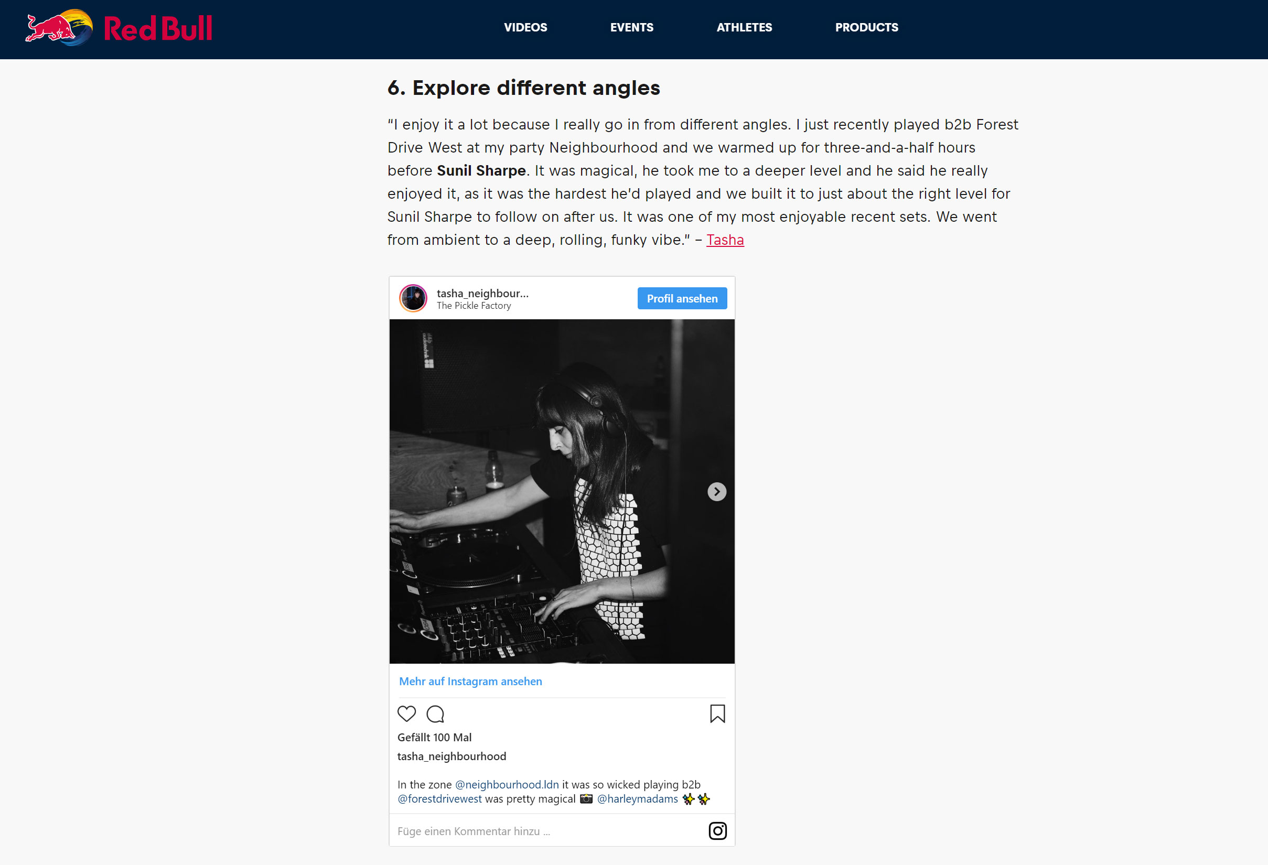Open the Videos menu item
1268x865 pixels.
click(525, 27)
